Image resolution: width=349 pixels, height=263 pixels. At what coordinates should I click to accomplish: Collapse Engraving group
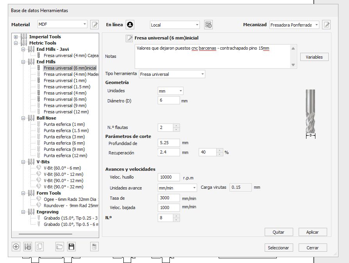coord(23,212)
